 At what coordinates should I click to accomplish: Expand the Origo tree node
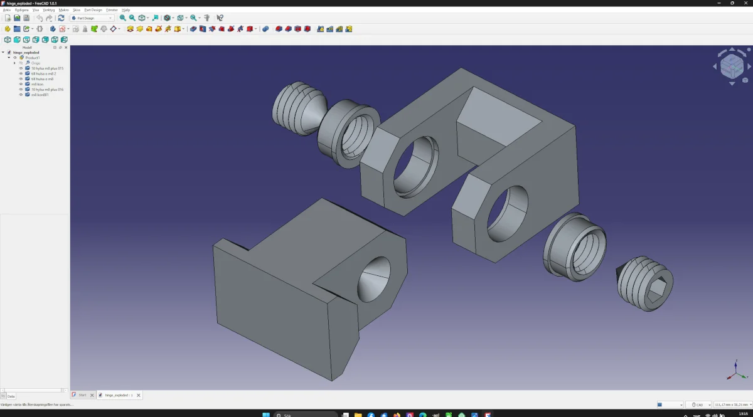pyautogui.click(x=14, y=63)
